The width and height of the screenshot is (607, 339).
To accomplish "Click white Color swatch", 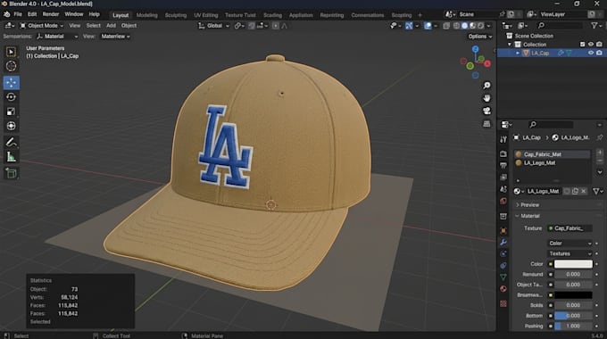I will pyautogui.click(x=573, y=264).
